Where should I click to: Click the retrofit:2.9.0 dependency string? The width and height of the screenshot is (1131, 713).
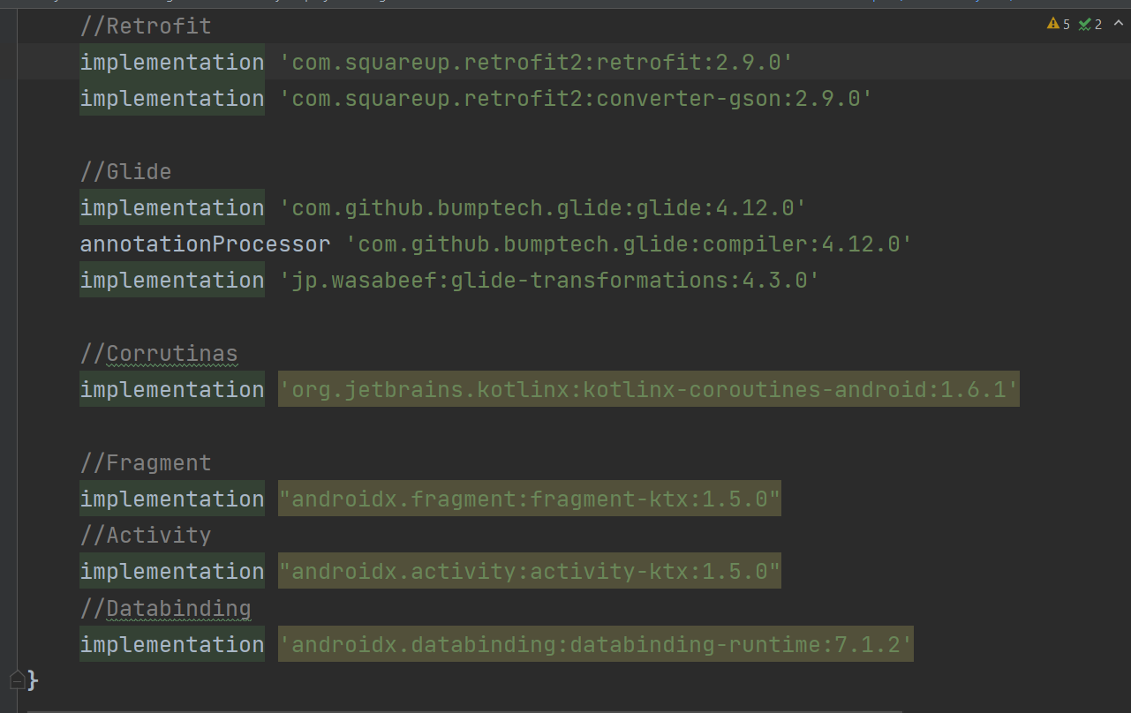coord(536,63)
